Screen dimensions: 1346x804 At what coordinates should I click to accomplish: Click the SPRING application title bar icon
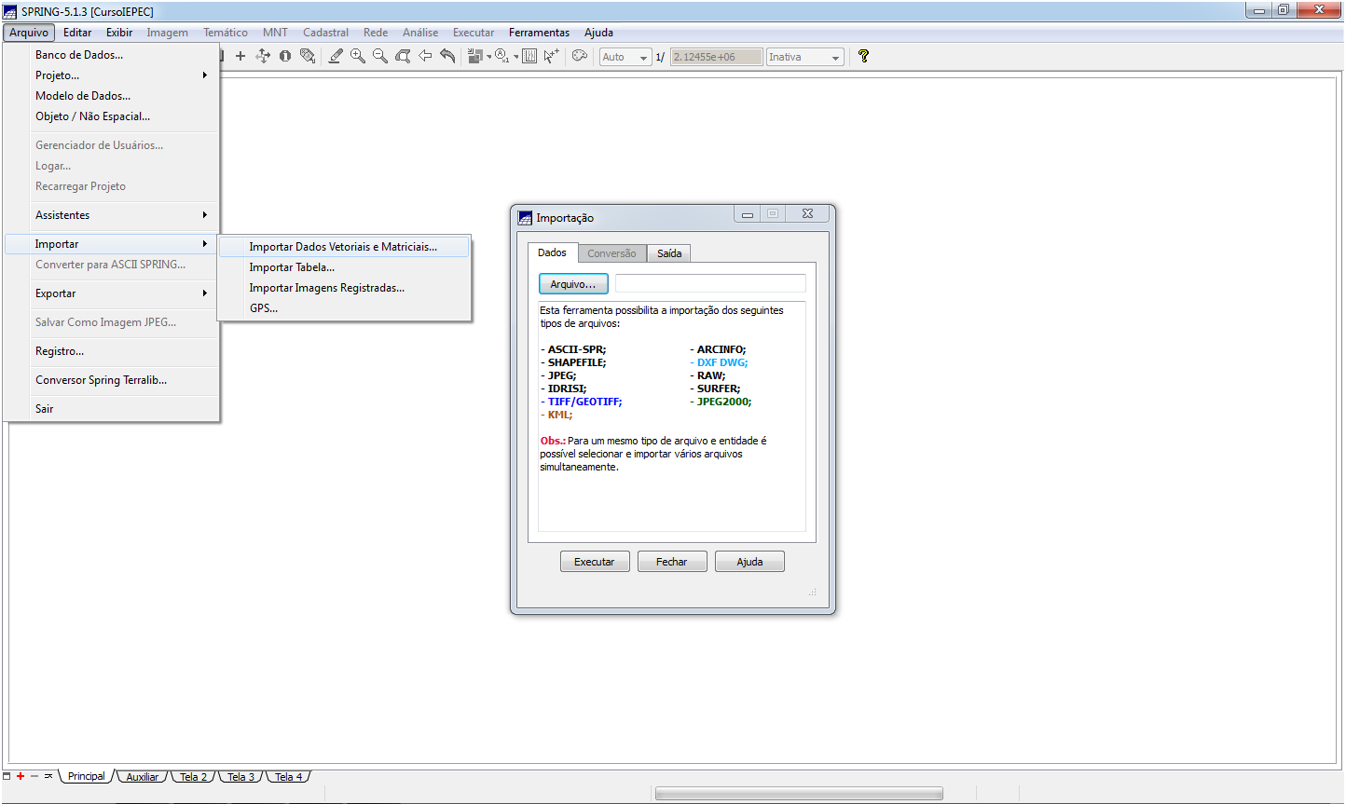point(10,11)
